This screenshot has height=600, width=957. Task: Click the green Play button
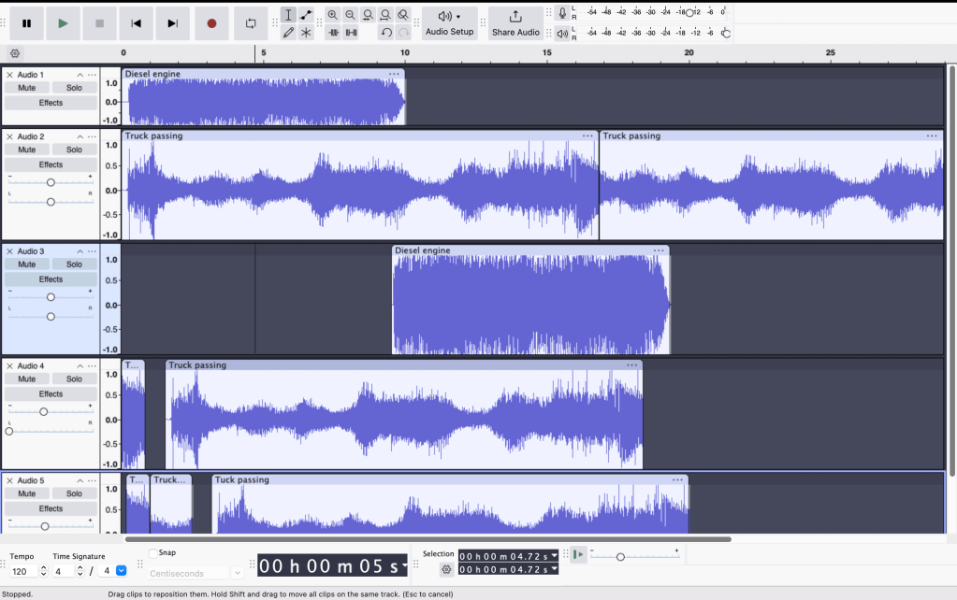coord(63,23)
